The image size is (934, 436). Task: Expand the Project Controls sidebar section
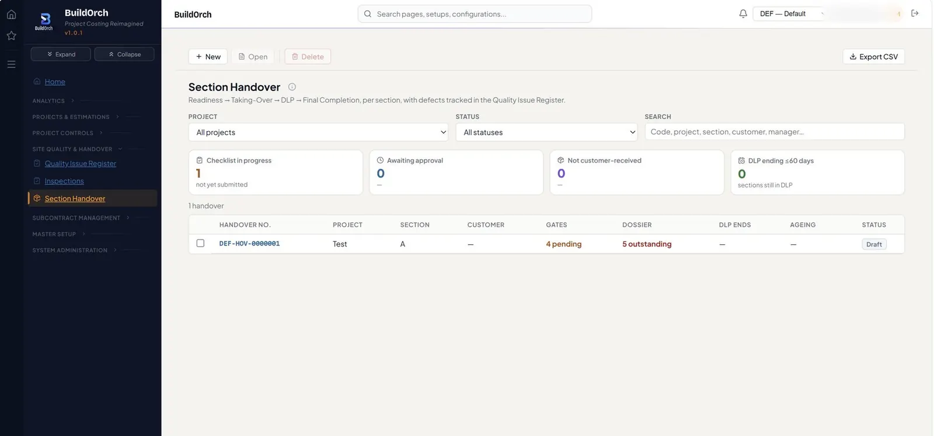(67, 133)
